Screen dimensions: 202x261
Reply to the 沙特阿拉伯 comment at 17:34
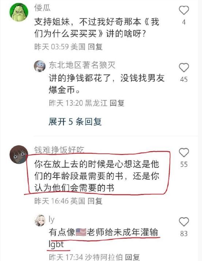[132, 257]
